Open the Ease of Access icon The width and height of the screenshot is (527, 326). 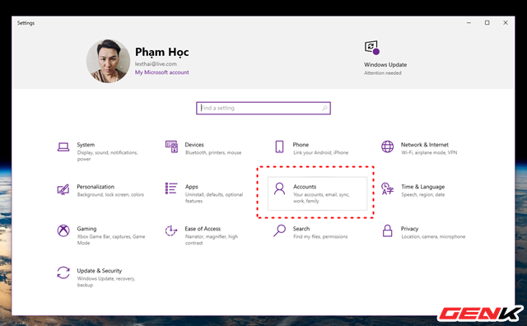(x=171, y=231)
